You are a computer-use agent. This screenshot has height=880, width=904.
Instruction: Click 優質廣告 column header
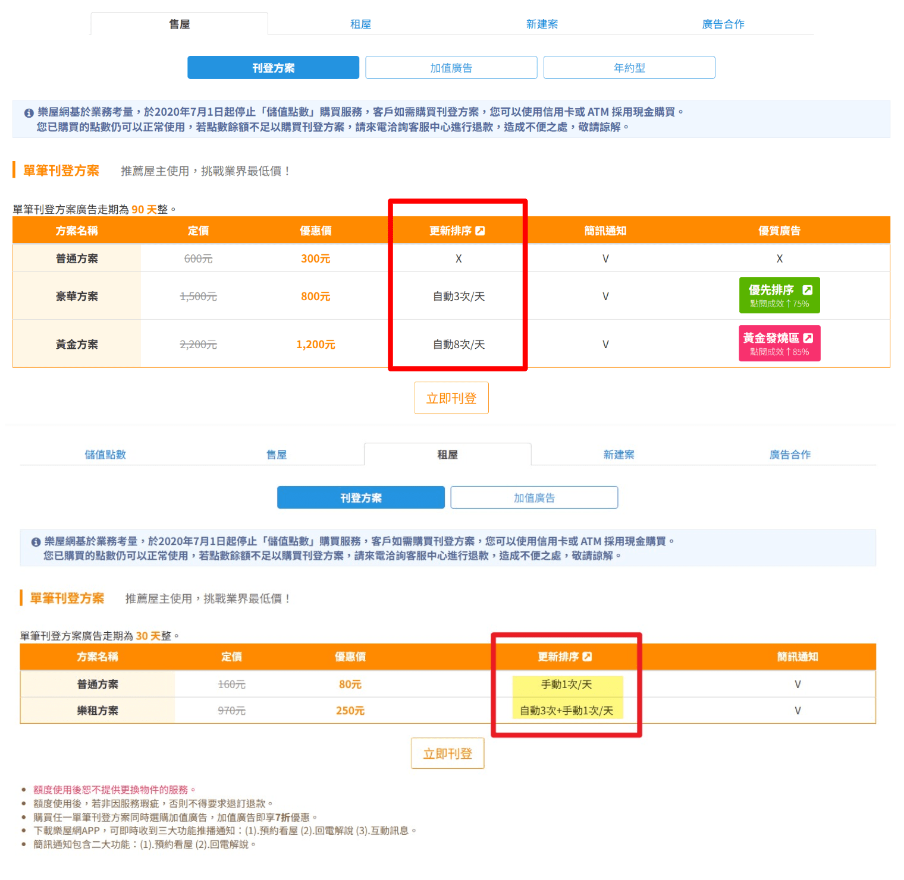[779, 231]
